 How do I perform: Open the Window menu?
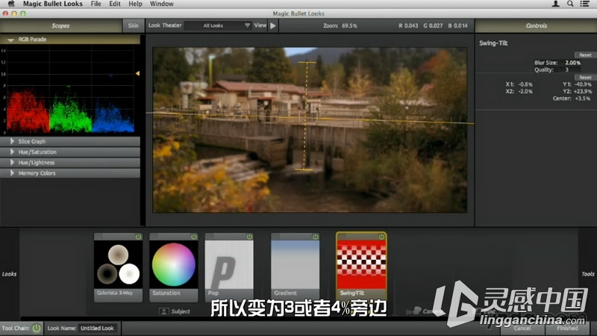[161, 4]
